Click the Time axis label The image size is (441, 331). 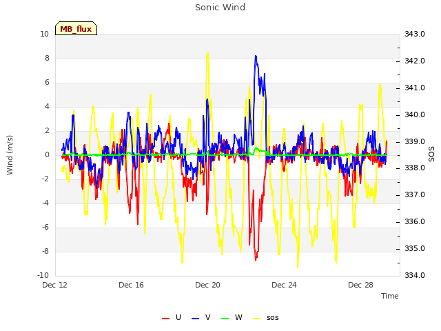(390, 296)
